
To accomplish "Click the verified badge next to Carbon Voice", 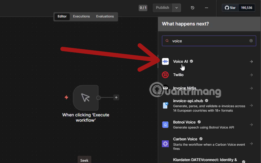I will [x=201, y=139].
